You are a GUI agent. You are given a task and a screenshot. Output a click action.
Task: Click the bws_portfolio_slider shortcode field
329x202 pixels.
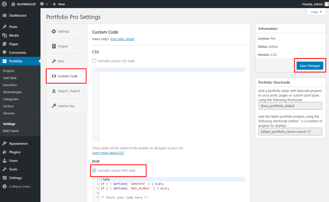tap(290, 106)
